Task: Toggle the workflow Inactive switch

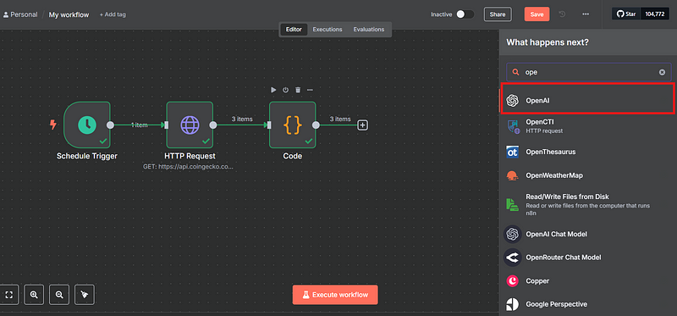Action: pos(465,14)
